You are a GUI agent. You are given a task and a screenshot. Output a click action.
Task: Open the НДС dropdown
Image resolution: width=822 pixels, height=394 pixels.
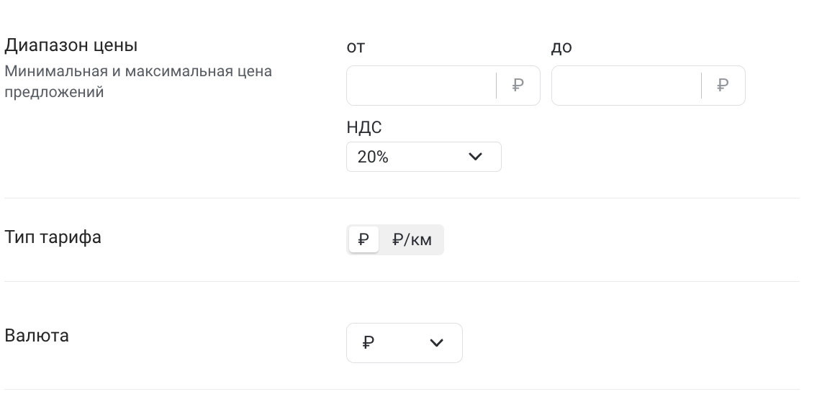pyautogui.click(x=423, y=157)
